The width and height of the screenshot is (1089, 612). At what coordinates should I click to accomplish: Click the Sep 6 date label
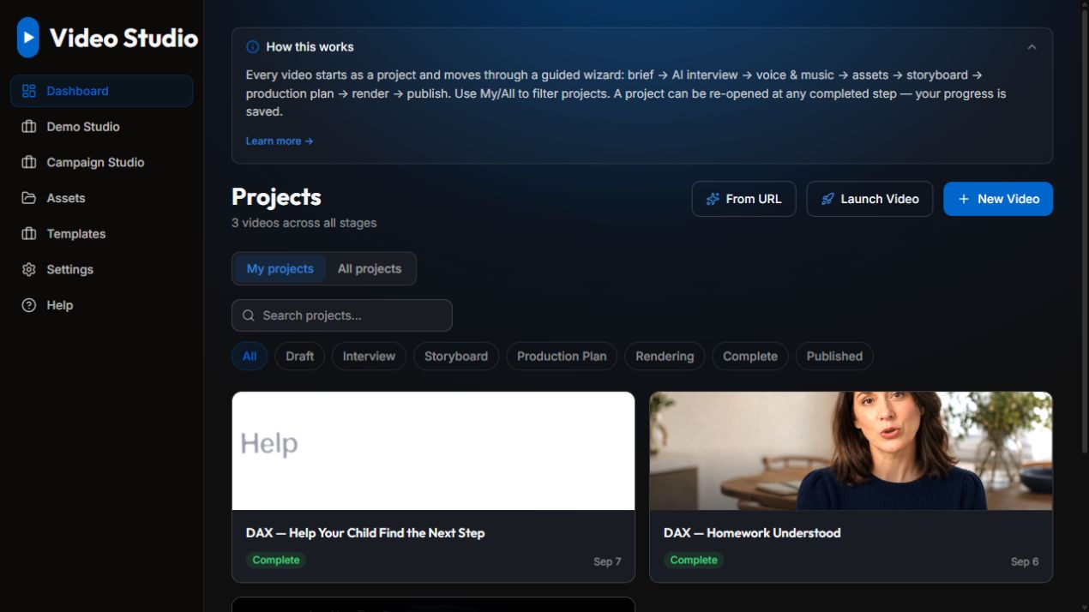point(1025,561)
